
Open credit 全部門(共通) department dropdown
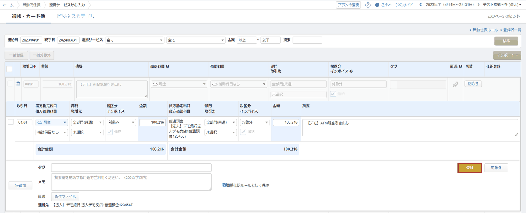[221, 122]
